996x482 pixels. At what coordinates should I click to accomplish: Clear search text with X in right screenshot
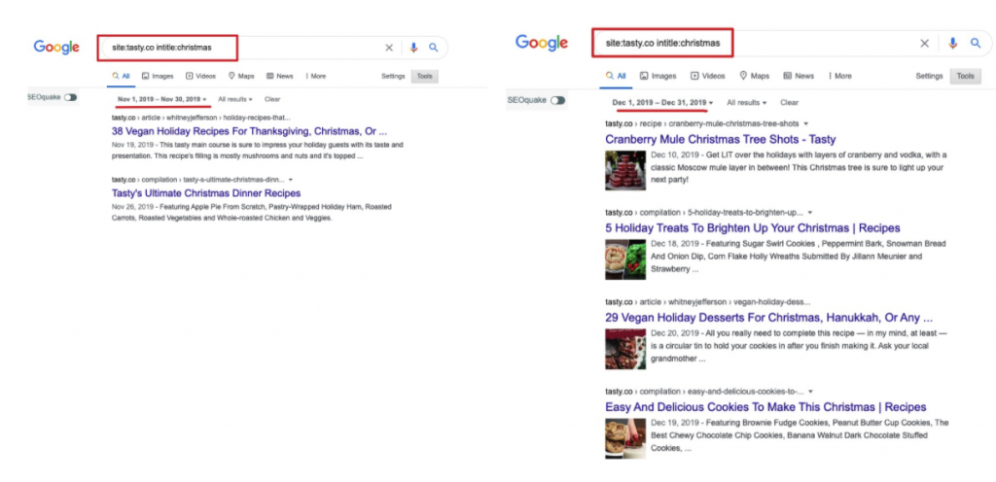925,43
